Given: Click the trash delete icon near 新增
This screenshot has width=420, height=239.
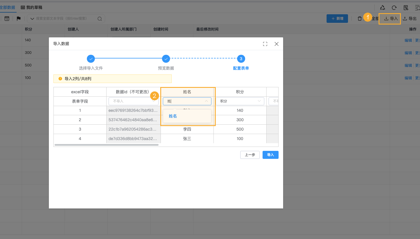Looking at the screenshot, I should point(360,19).
